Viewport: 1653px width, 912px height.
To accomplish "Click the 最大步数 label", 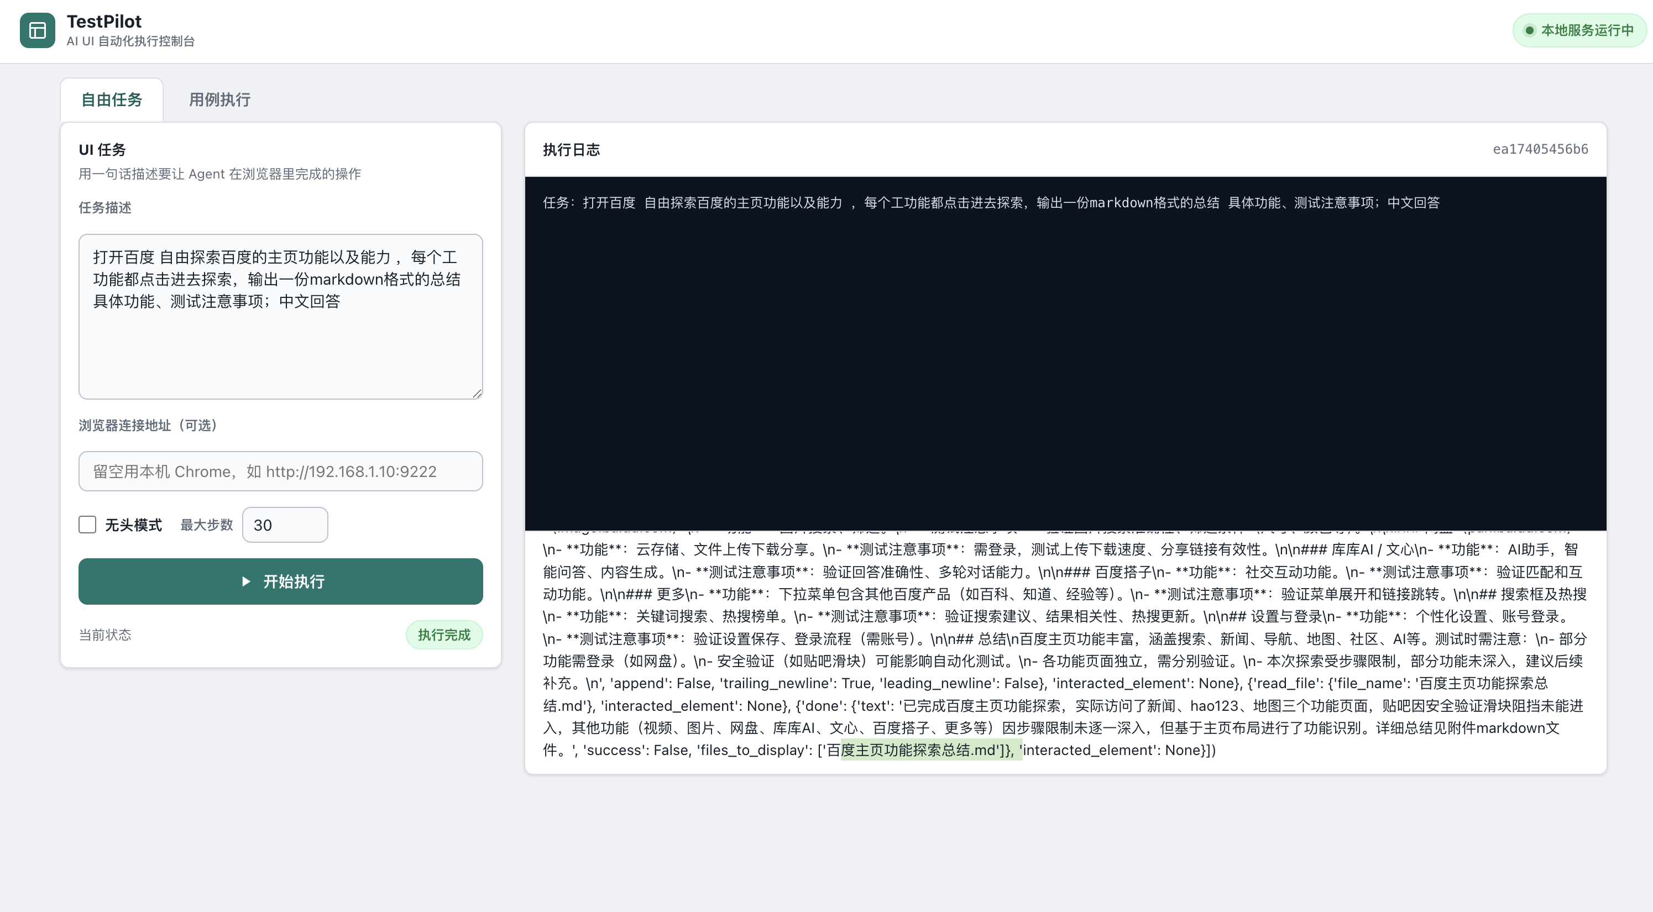I will click(207, 525).
